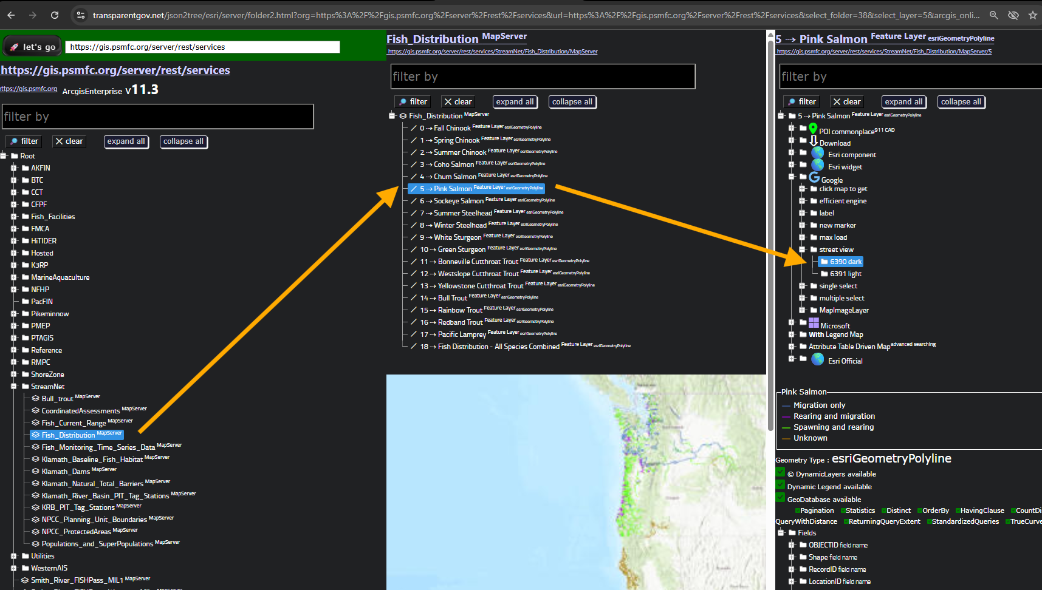Viewport: 1042px width, 590px height.
Task: Select 6390 dark street view item
Action: 841,262
